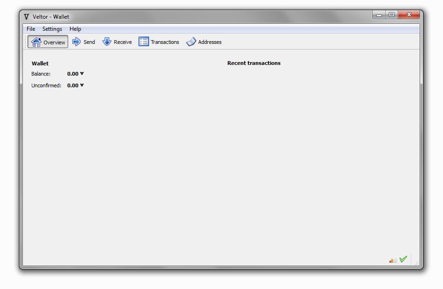Click the toolbar drag handle beside Overview
The height and width of the screenshot is (289, 443).
(25, 42)
